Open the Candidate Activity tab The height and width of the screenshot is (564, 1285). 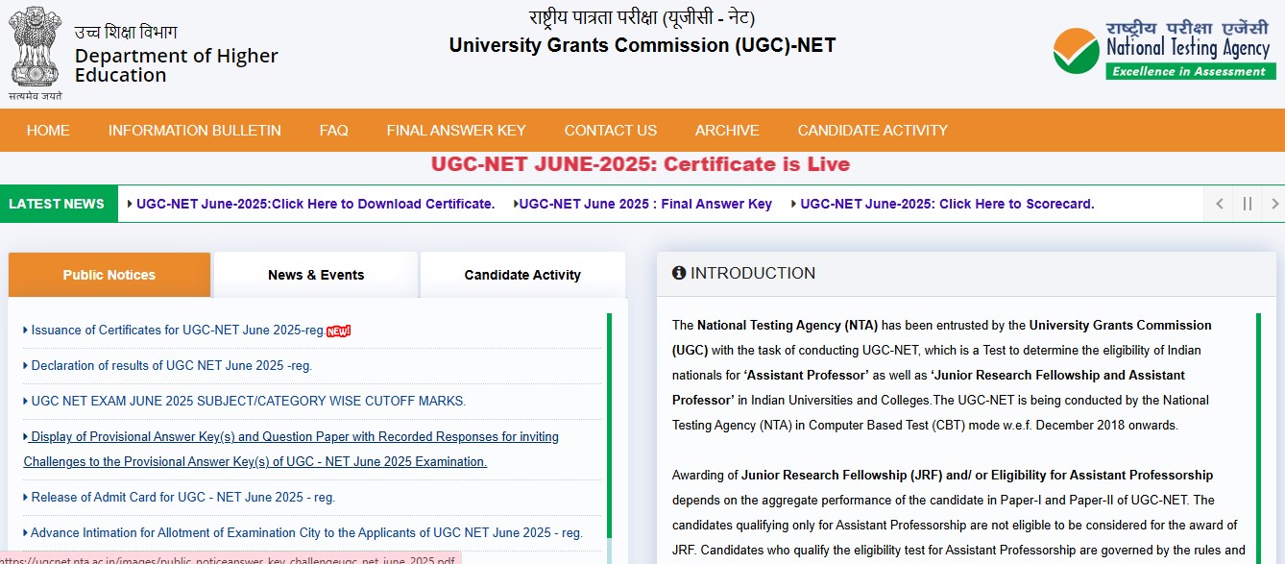(x=522, y=275)
